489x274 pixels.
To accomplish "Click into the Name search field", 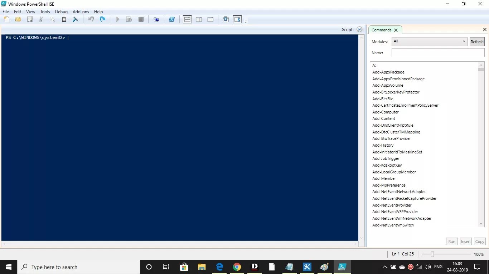I will coord(438,53).
